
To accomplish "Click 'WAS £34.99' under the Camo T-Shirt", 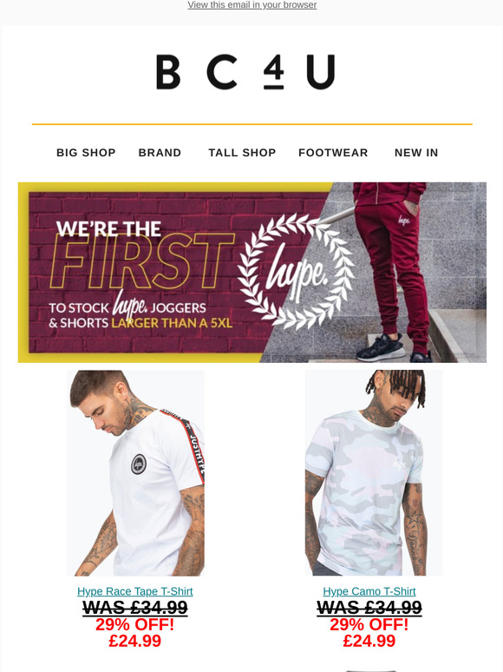I will 369,608.
